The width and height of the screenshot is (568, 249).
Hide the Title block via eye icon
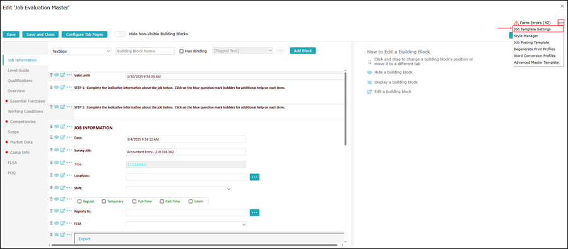57,163
